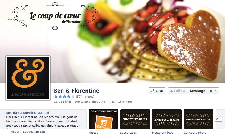Click the star rating icons
Screen dimensions: 225x138
pyautogui.click(x=64, y=97)
